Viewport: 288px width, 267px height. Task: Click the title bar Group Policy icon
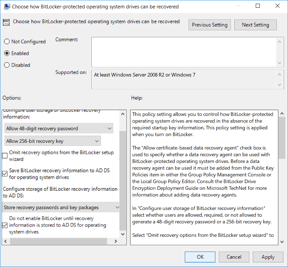click(7, 7)
